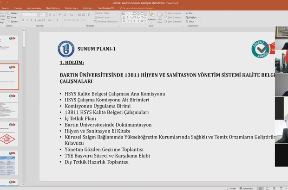Open the line spacing dropdown

tap(90, 14)
